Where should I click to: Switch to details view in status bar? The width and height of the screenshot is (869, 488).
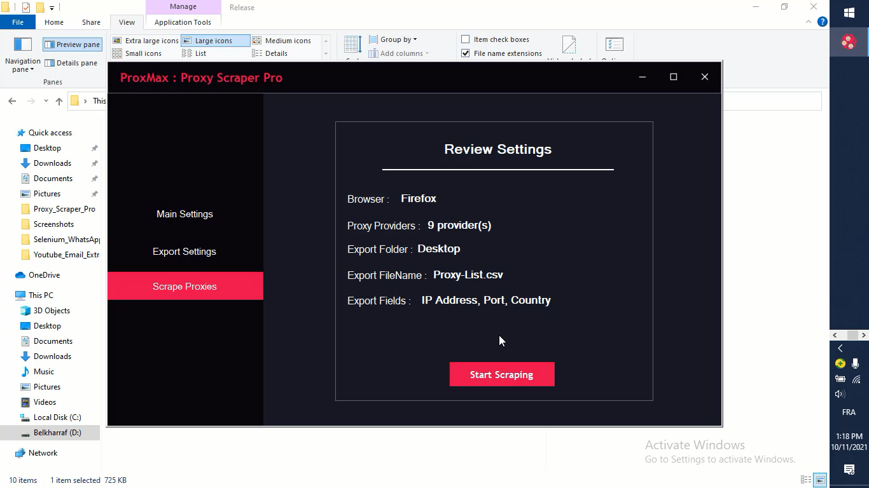pyautogui.click(x=806, y=480)
